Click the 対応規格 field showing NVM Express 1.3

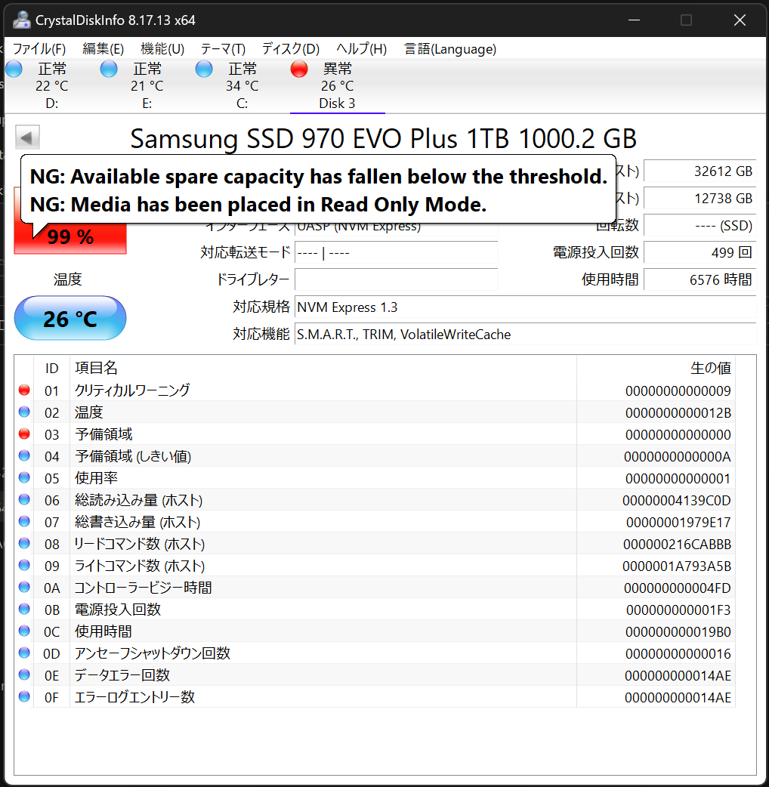point(526,307)
